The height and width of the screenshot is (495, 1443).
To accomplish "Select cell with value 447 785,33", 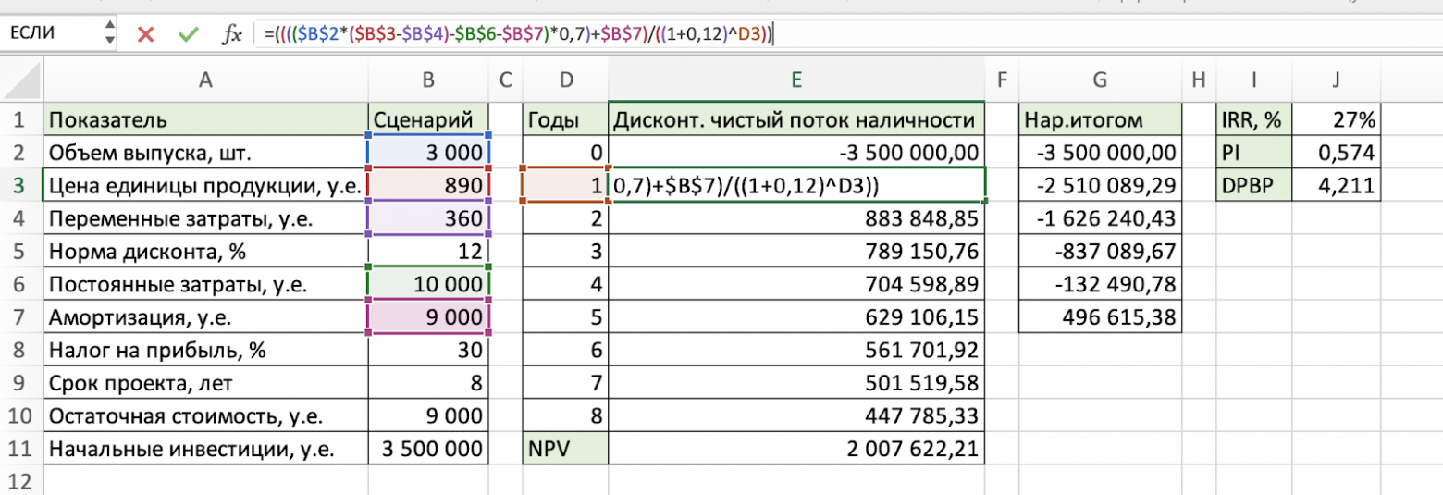I will (795, 416).
